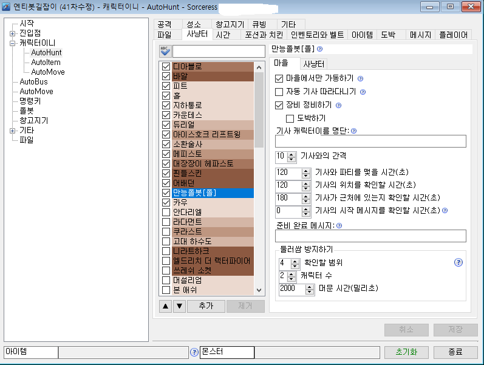Open the 창고지기 tab

point(230,24)
